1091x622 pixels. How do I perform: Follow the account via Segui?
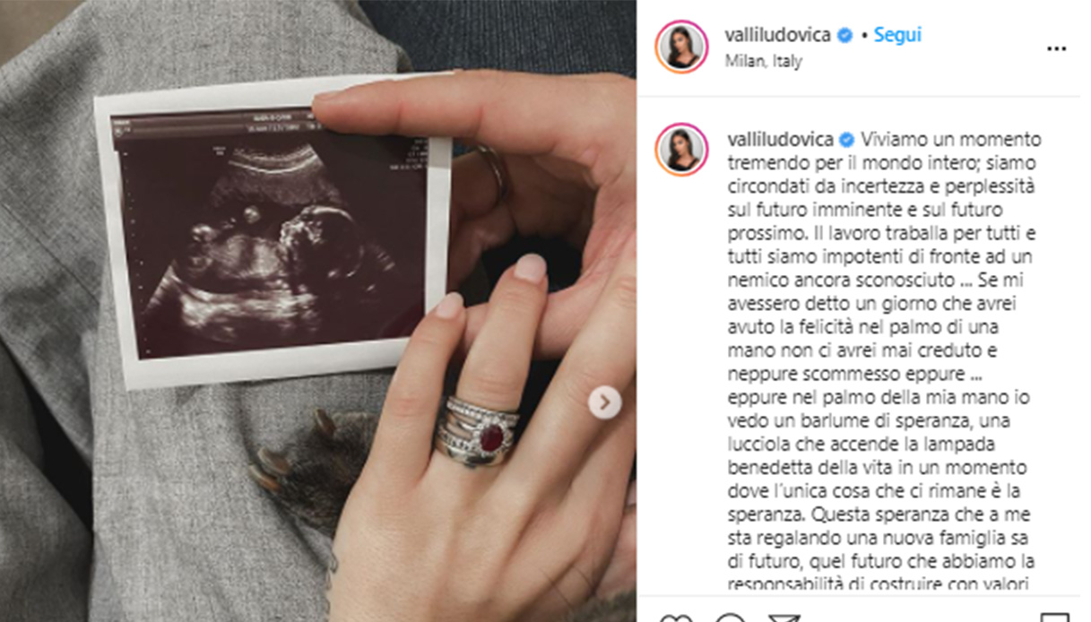click(x=897, y=35)
